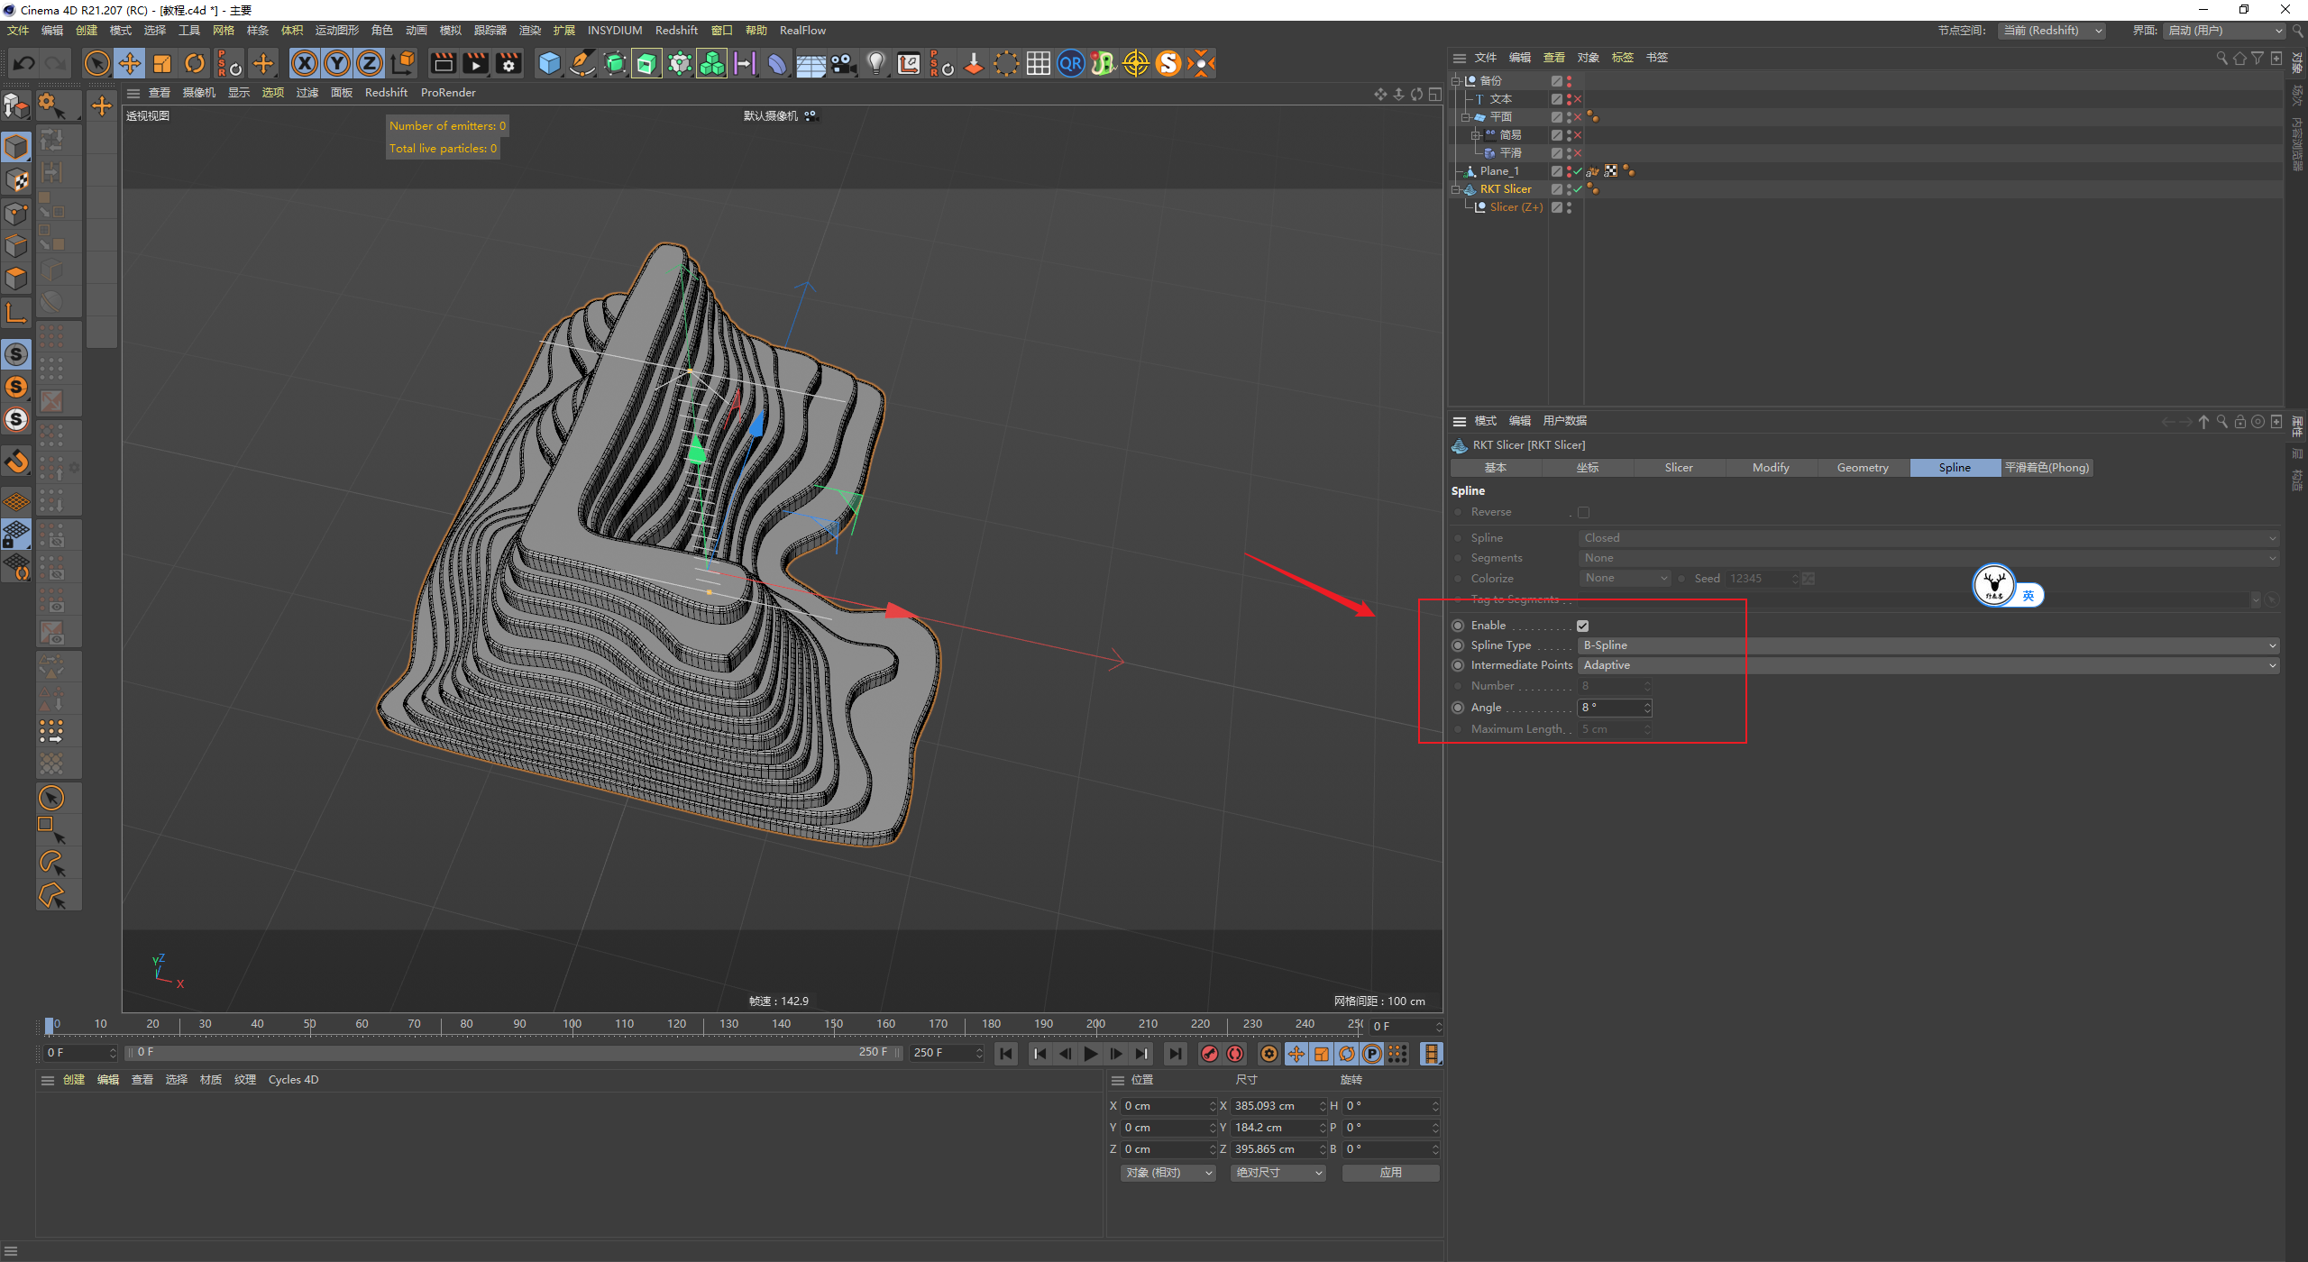Viewport: 2308px width, 1262px height.
Task: Click the Undo arrow icon
Action: pos(24,63)
